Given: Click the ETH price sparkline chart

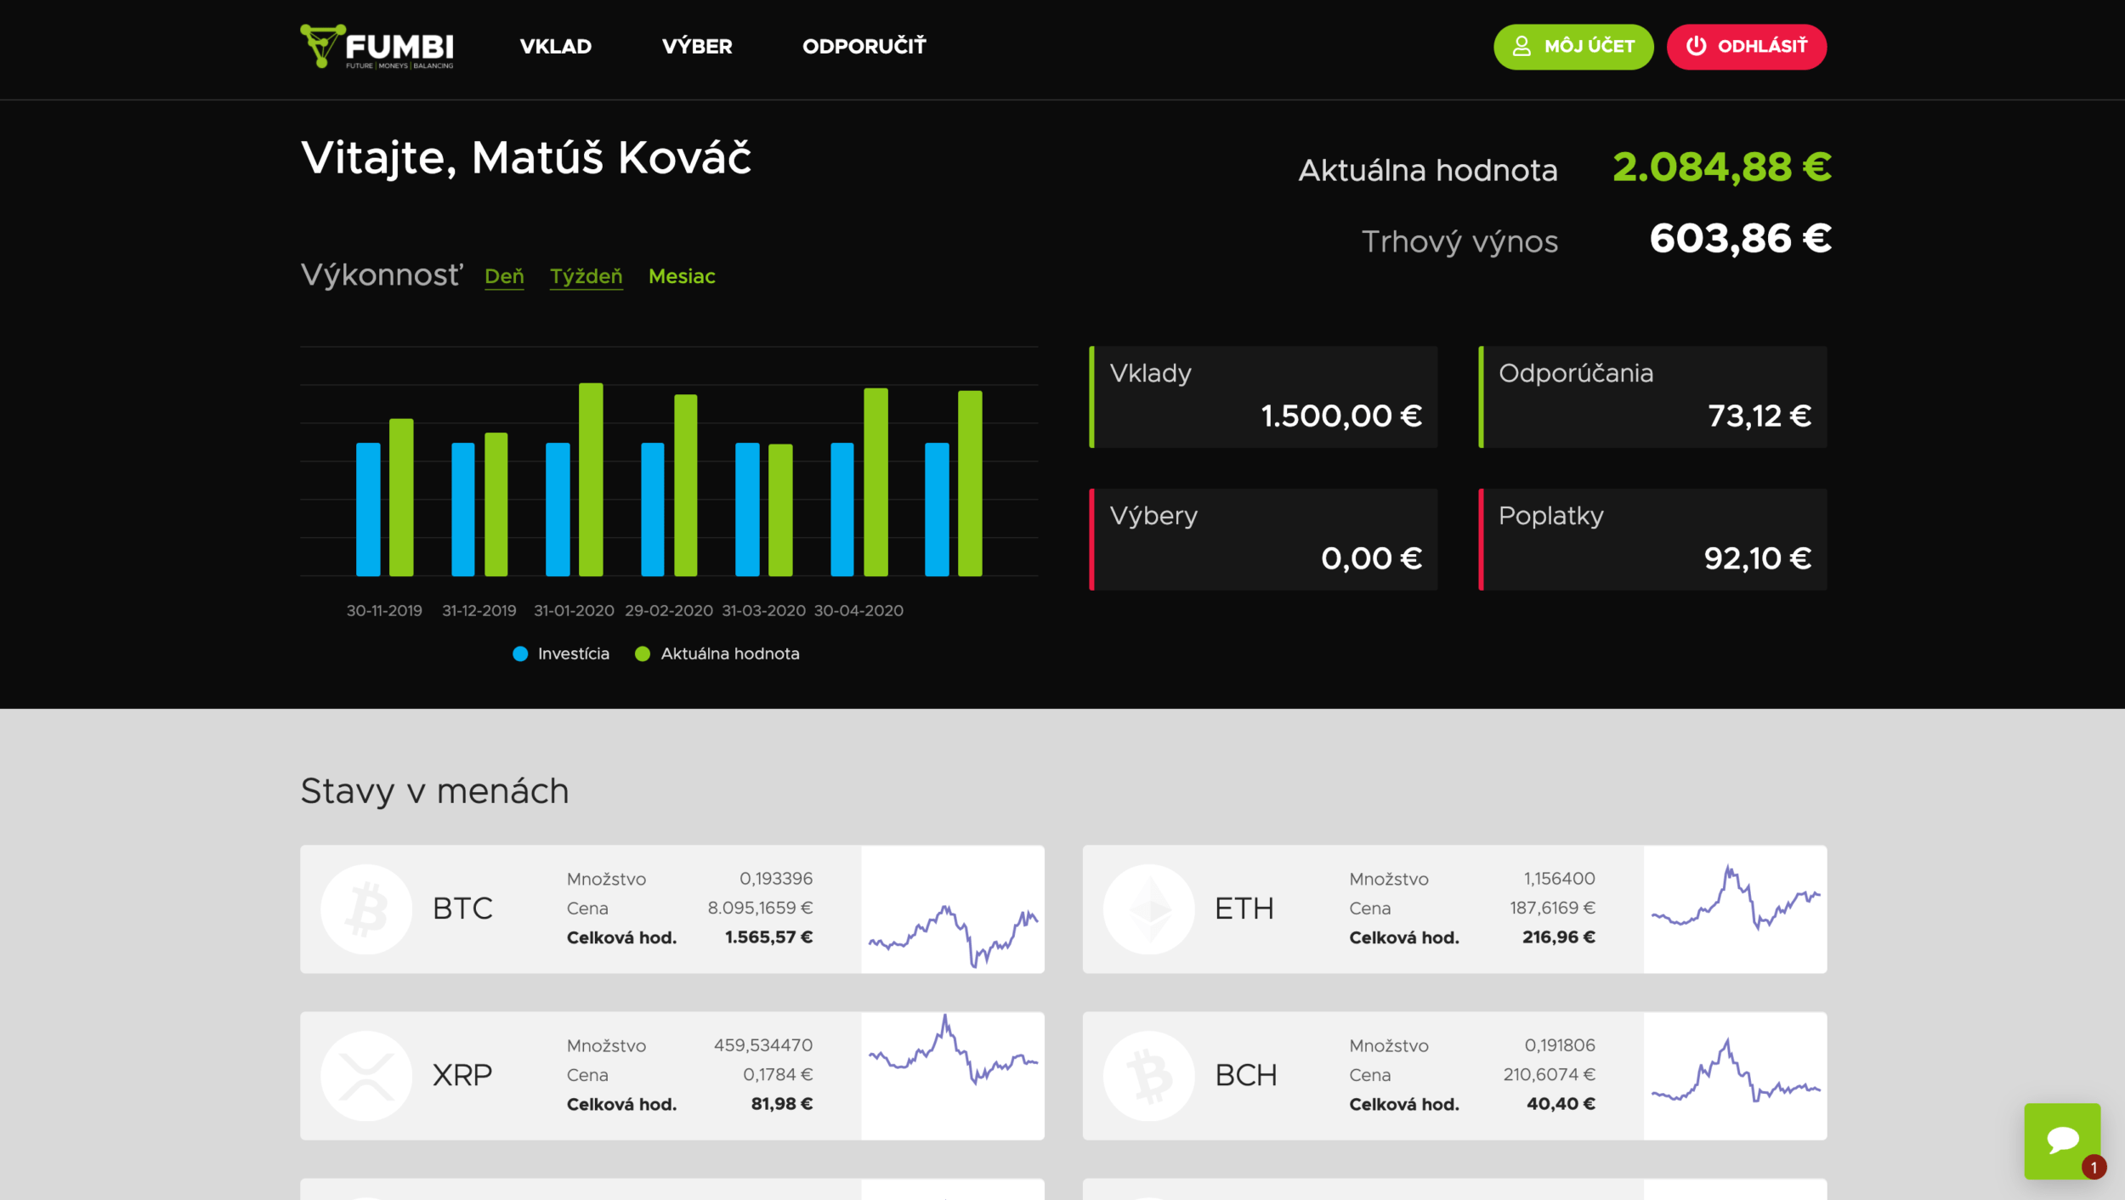Looking at the screenshot, I should [1734, 908].
